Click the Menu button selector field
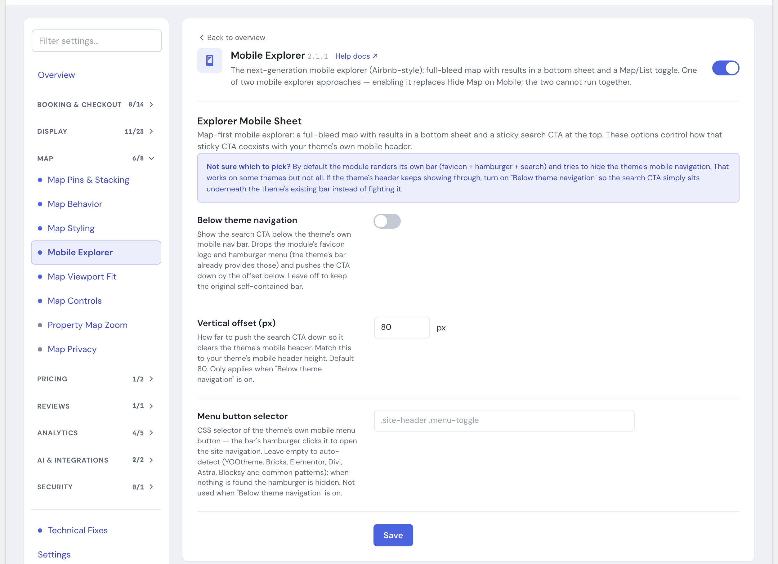Viewport: 778px width, 564px height. pos(504,420)
